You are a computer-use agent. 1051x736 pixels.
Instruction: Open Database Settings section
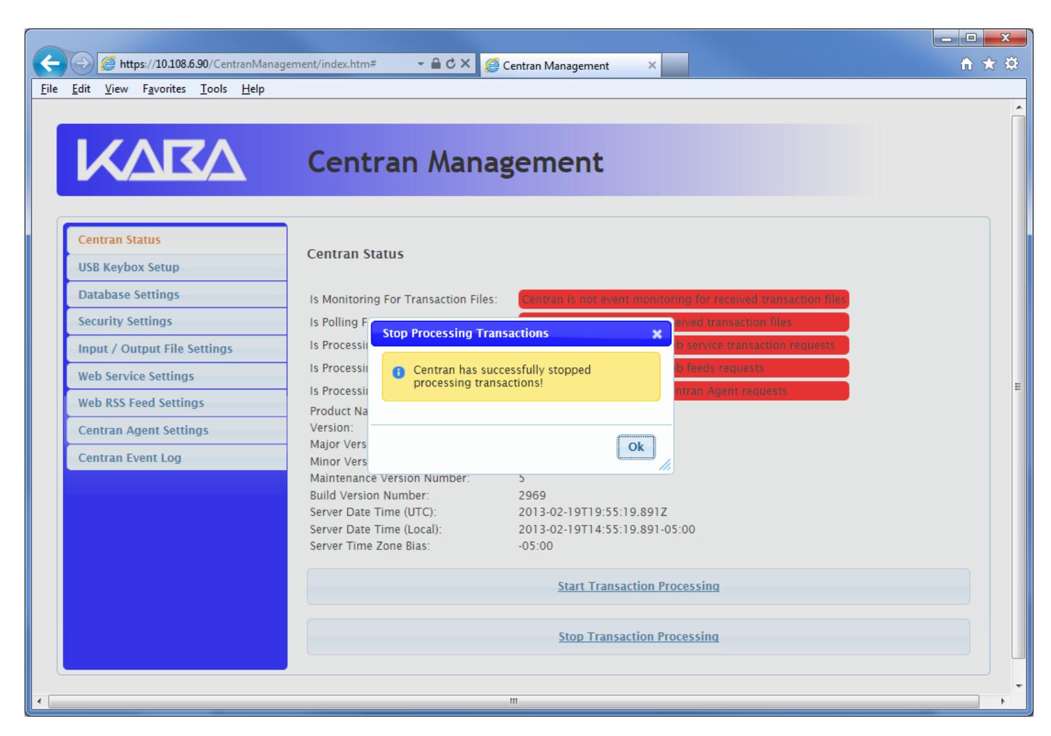[176, 294]
